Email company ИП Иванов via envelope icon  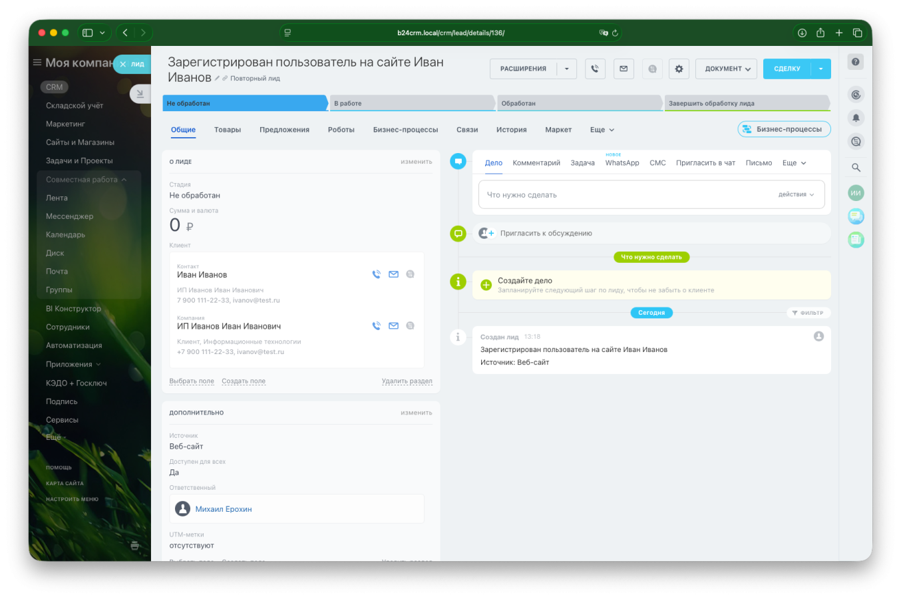[393, 325]
